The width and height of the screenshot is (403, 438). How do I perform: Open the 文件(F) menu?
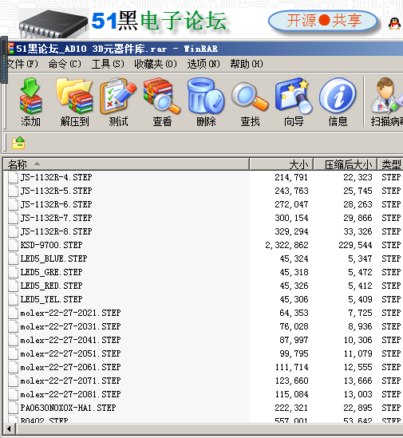pyautogui.click(x=22, y=64)
